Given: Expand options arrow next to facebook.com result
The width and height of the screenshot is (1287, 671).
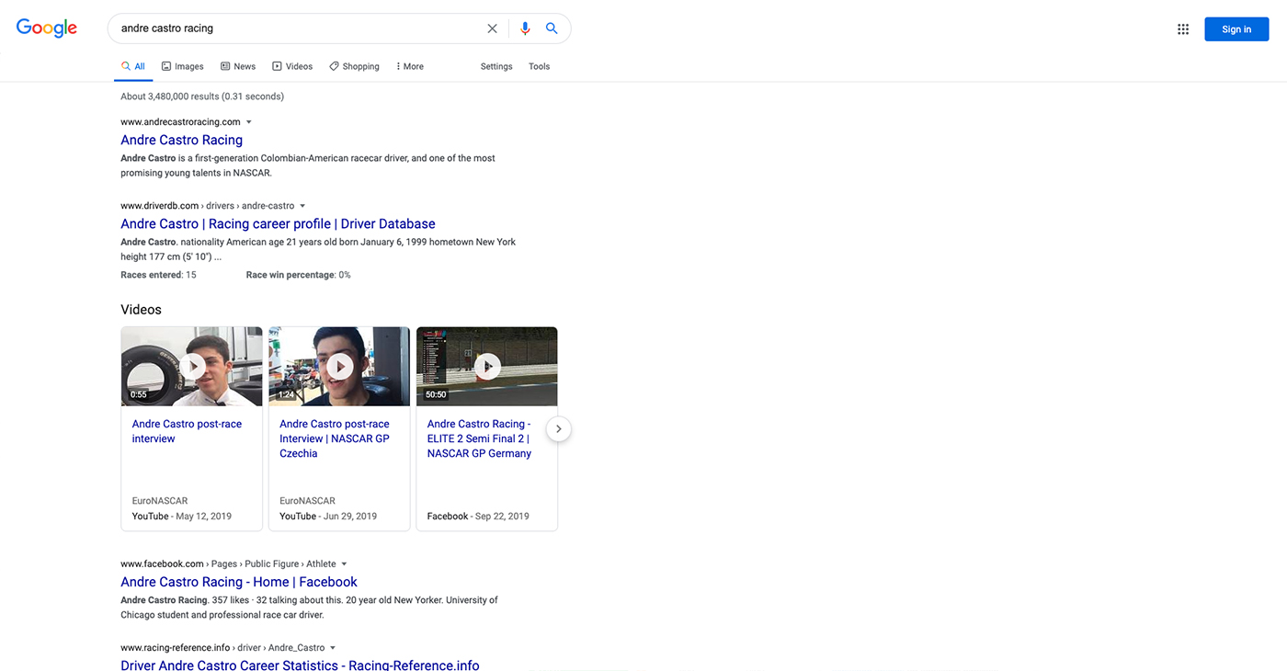Looking at the screenshot, I should click(x=345, y=564).
